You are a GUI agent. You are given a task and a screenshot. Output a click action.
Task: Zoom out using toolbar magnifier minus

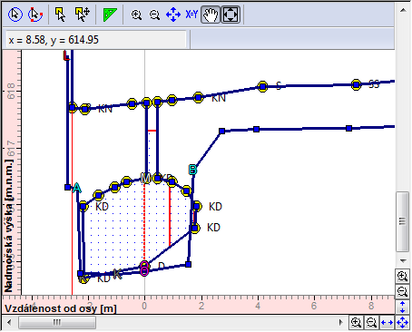pyautogui.click(x=154, y=15)
